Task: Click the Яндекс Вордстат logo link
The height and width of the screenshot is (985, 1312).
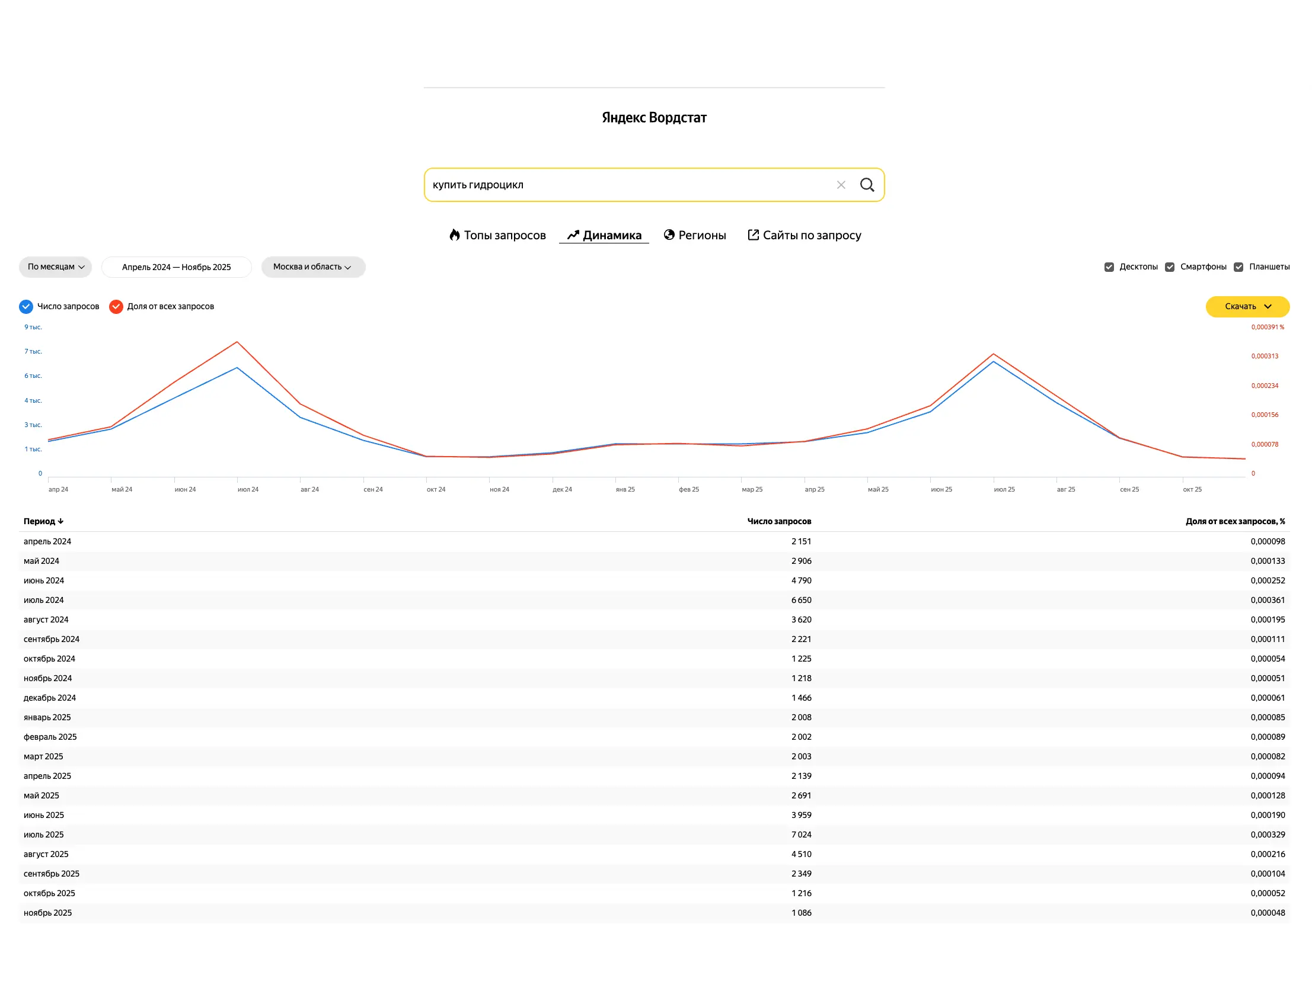Action: (x=654, y=117)
